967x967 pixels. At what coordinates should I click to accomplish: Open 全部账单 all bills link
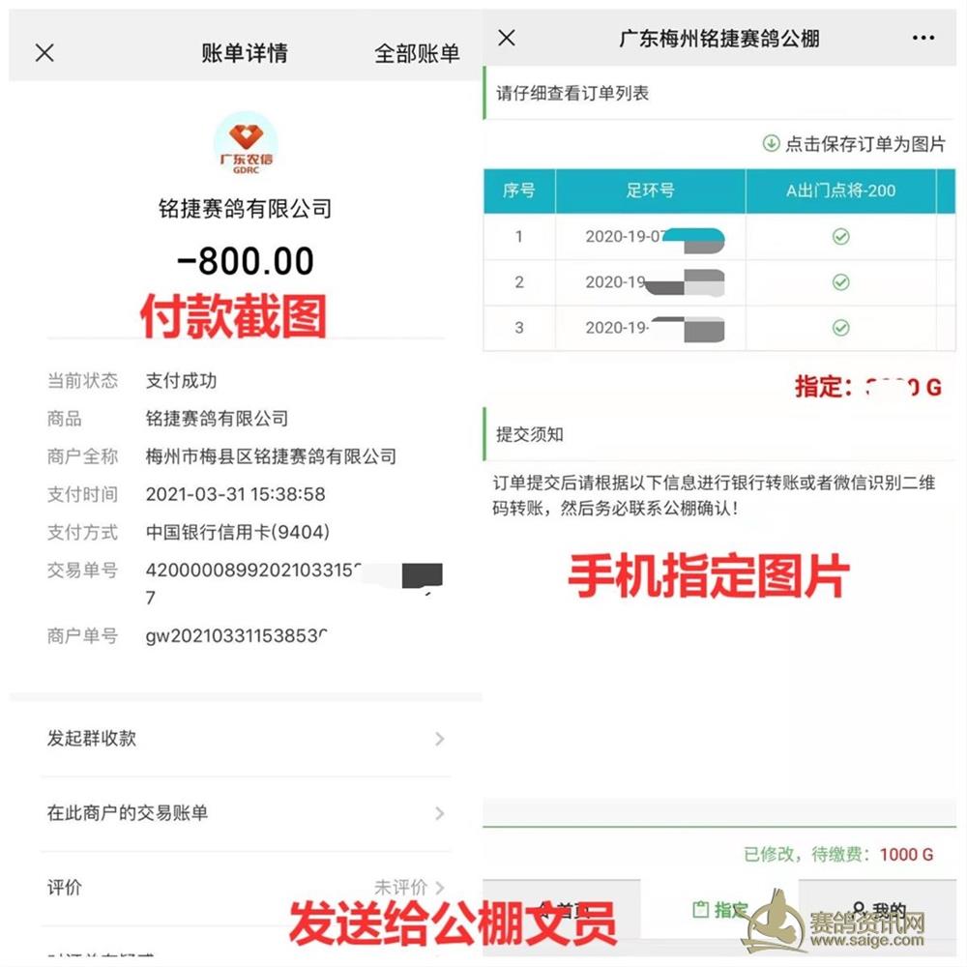(x=417, y=53)
